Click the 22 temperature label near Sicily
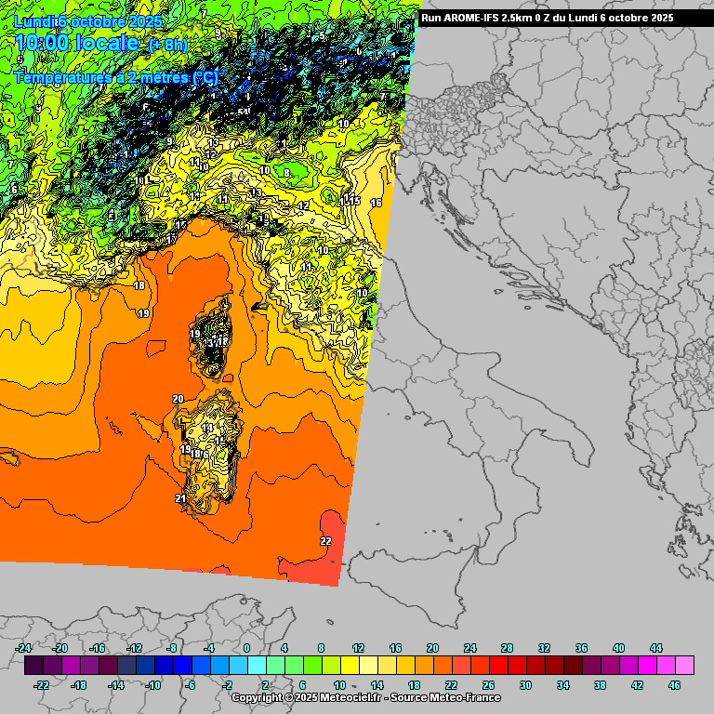Image resolution: width=714 pixels, height=714 pixels. coord(325,541)
